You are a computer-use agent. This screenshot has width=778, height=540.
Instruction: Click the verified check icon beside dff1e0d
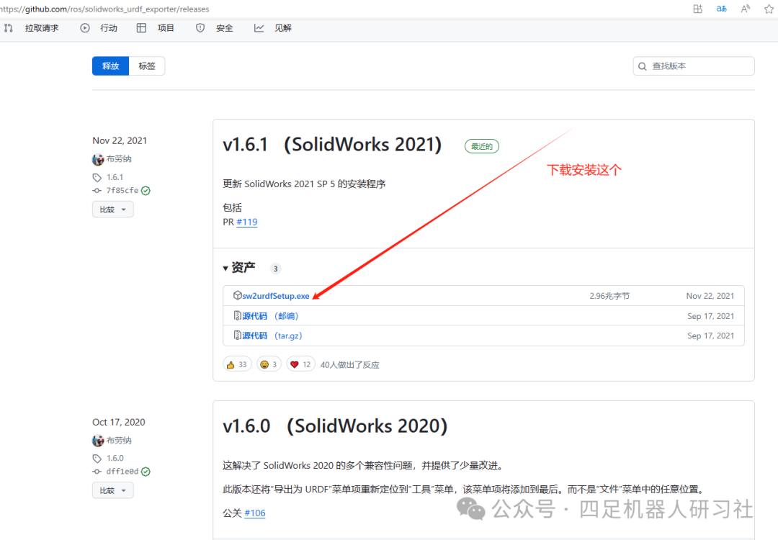pos(146,472)
